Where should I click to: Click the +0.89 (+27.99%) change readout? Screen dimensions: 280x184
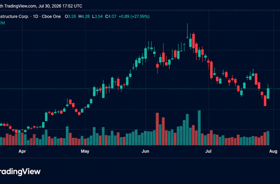tap(134, 16)
